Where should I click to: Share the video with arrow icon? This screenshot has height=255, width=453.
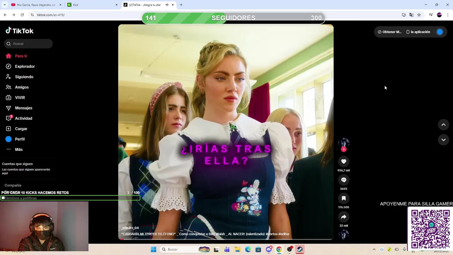(x=344, y=217)
